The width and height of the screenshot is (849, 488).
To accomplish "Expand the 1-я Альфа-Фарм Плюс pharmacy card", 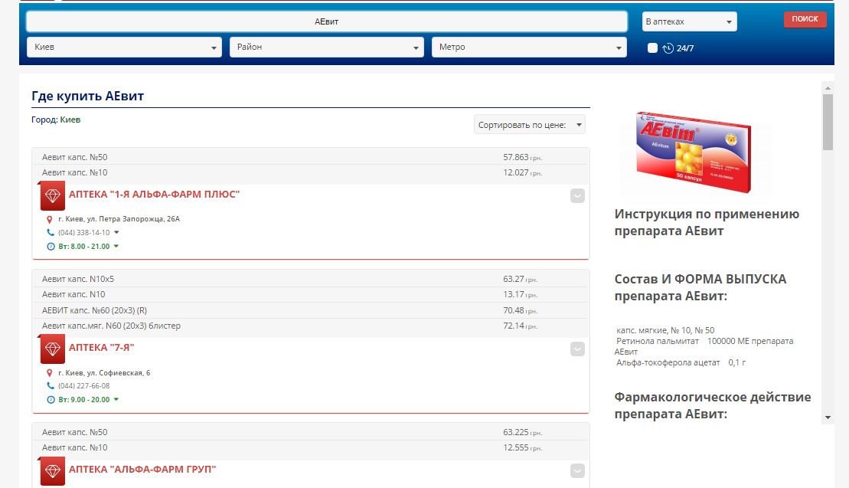I will (x=577, y=195).
